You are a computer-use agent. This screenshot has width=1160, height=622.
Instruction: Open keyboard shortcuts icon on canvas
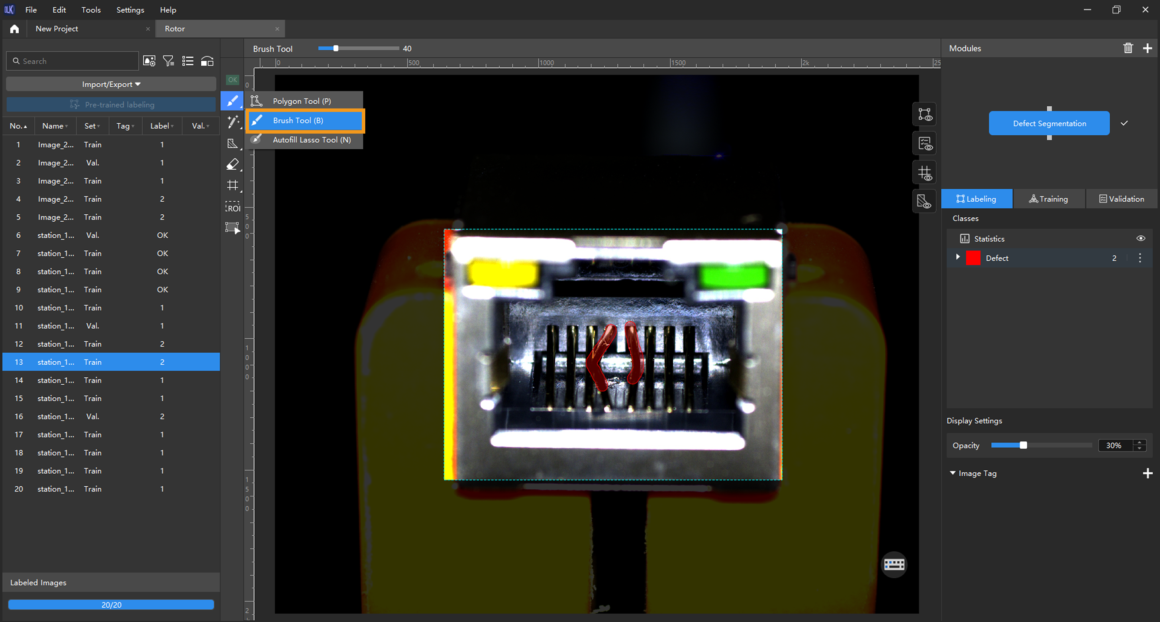pyautogui.click(x=894, y=564)
